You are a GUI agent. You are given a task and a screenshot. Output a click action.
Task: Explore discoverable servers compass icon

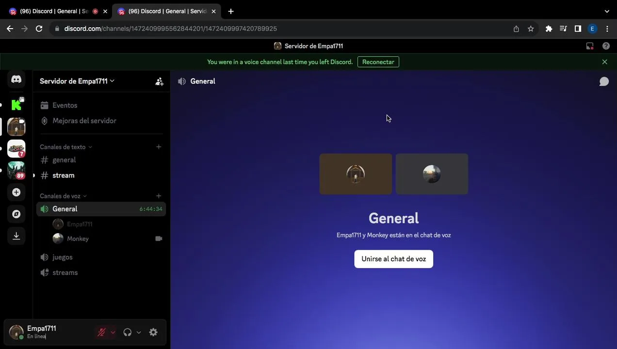click(16, 214)
